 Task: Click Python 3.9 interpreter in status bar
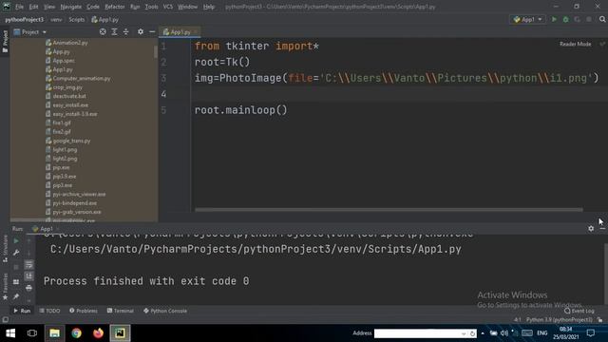560,320
